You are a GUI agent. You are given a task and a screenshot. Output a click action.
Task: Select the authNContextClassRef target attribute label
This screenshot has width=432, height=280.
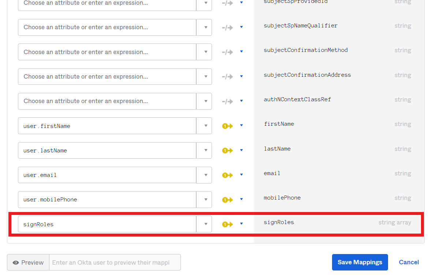coord(297,99)
